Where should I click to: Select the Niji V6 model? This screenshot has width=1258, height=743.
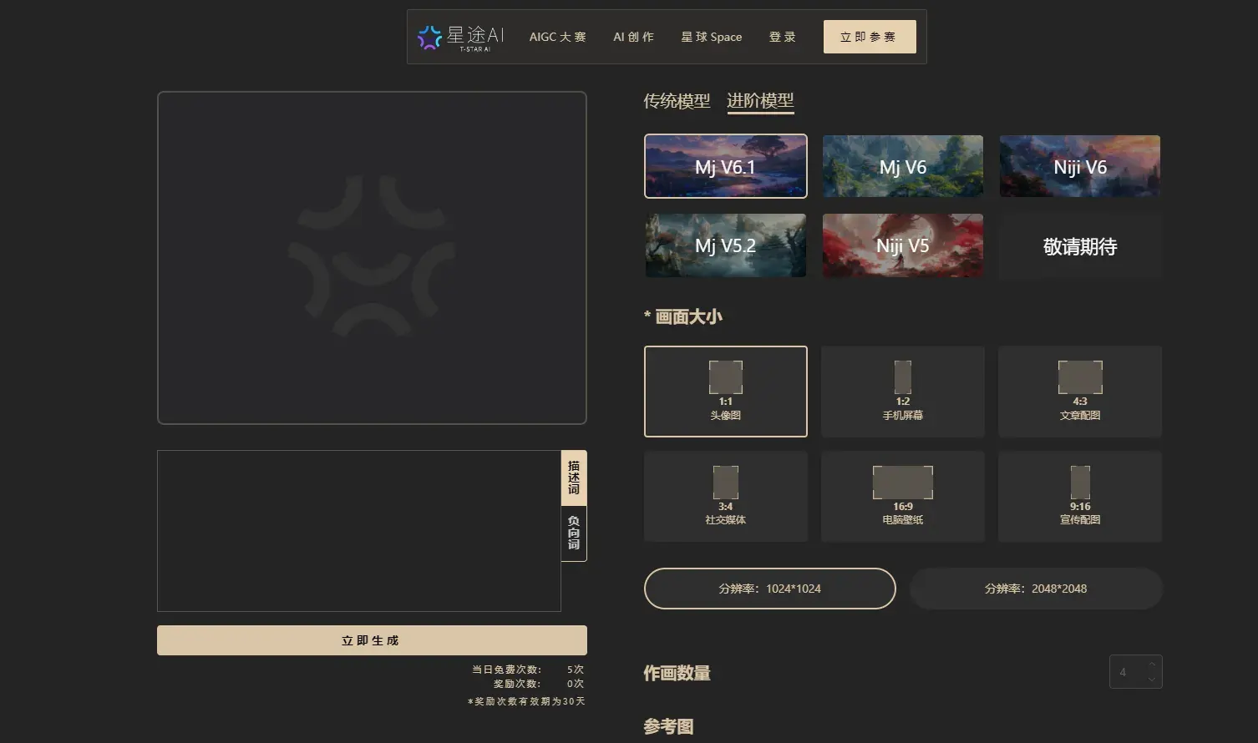(1079, 166)
